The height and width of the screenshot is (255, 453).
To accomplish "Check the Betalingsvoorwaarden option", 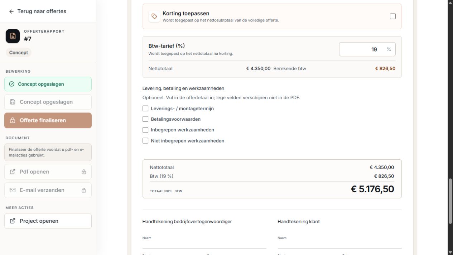I will [145, 119].
